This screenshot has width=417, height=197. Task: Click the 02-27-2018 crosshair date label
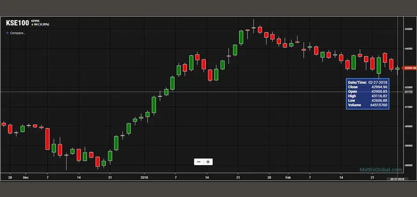tap(397, 179)
